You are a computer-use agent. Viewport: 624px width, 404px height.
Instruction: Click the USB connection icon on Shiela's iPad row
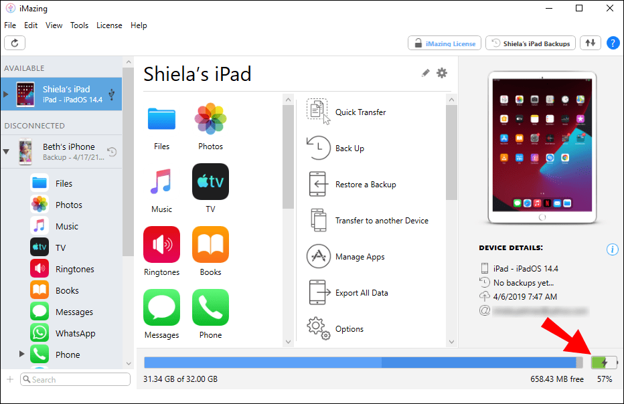[x=112, y=94]
